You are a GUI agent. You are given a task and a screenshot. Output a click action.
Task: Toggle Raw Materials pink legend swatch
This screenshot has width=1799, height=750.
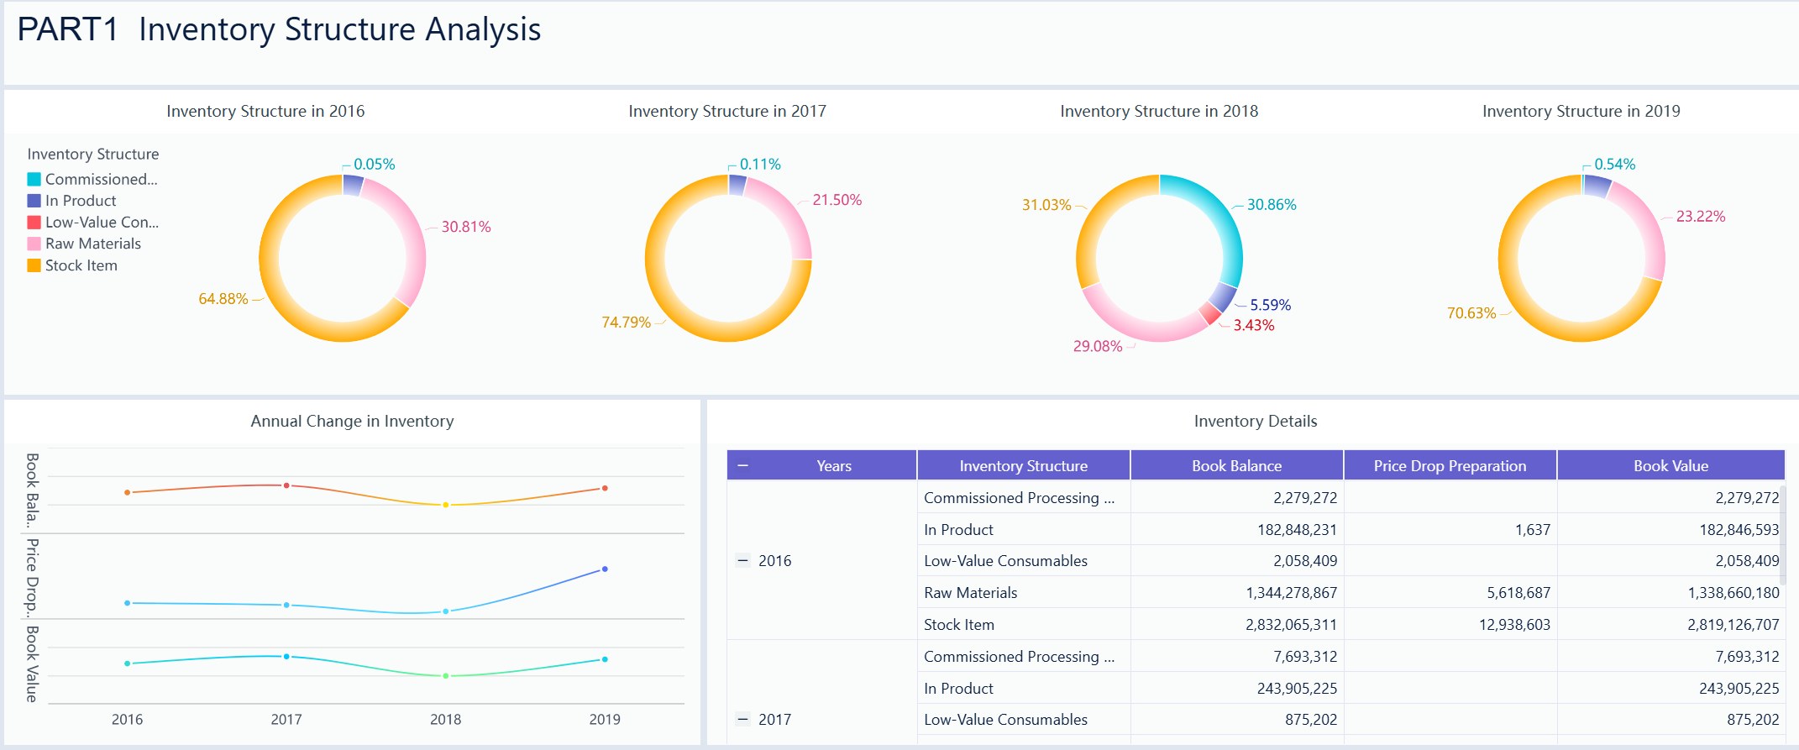tap(34, 244)
